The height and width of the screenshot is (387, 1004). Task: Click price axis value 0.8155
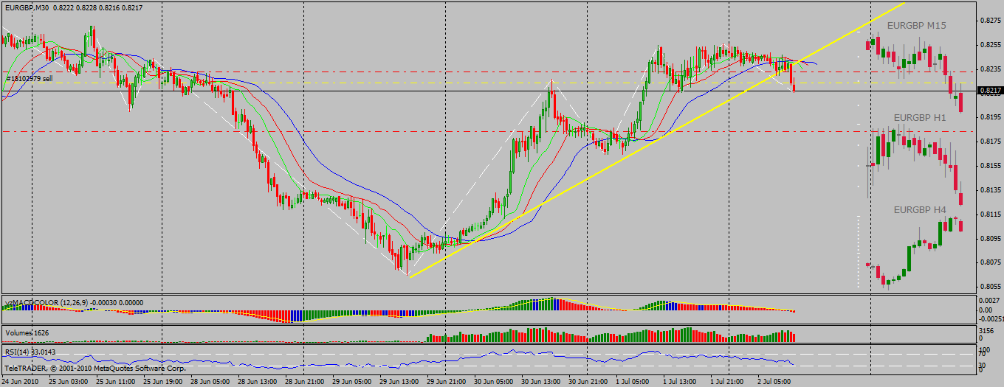tap(990, 165)
